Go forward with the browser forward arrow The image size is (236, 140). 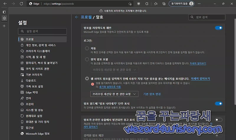(13, 4)
